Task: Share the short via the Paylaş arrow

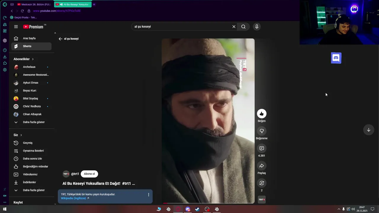Action: click(x=261, y=166)
